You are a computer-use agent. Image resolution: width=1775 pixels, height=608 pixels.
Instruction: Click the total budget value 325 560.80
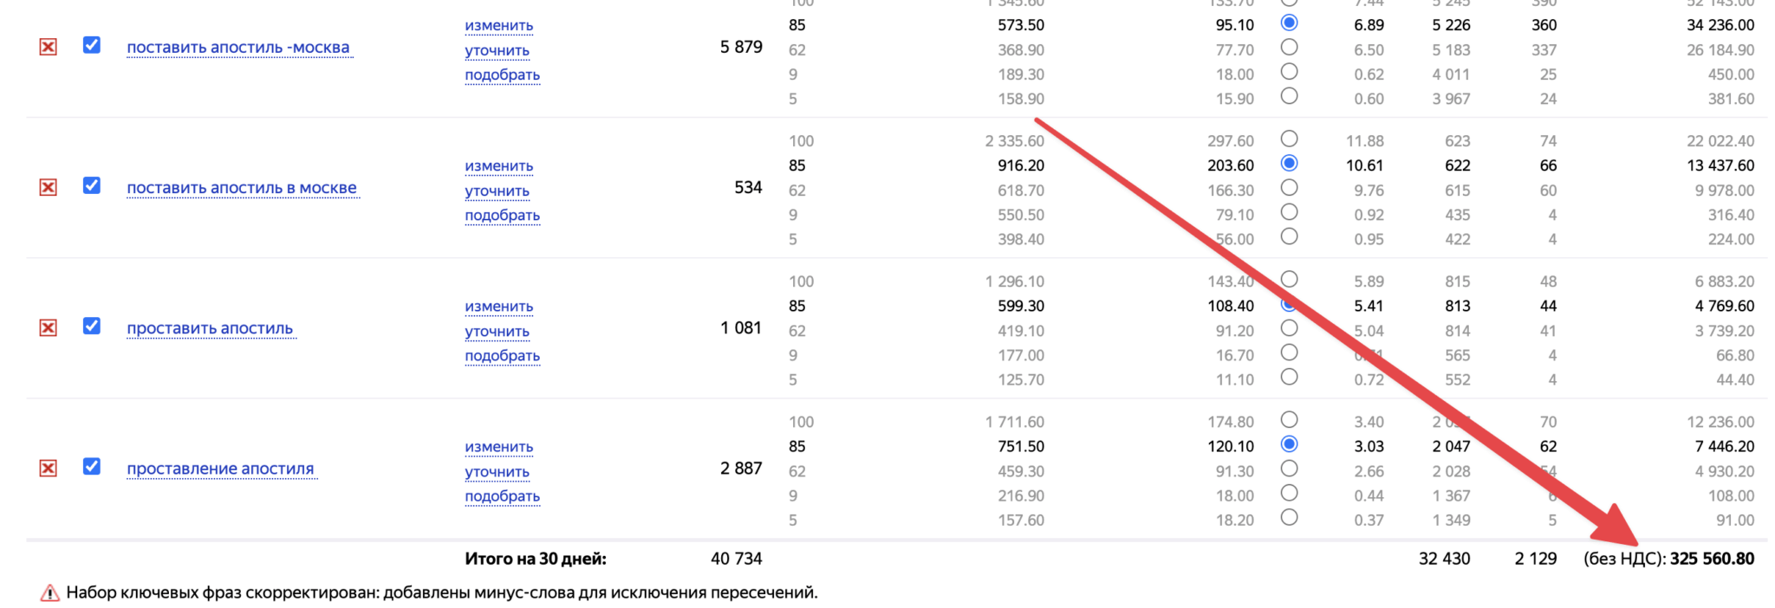[x=1712, y=559]
